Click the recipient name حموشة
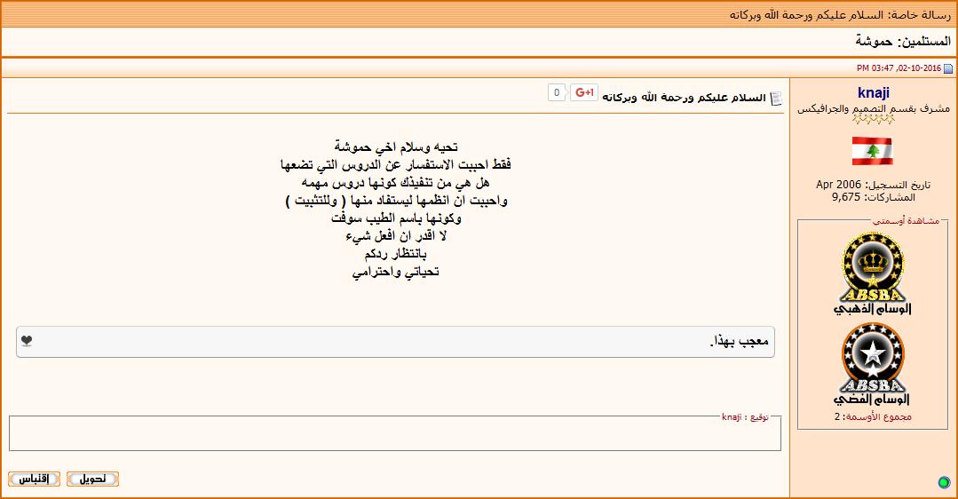958x499 pixels. coord(874,42)
